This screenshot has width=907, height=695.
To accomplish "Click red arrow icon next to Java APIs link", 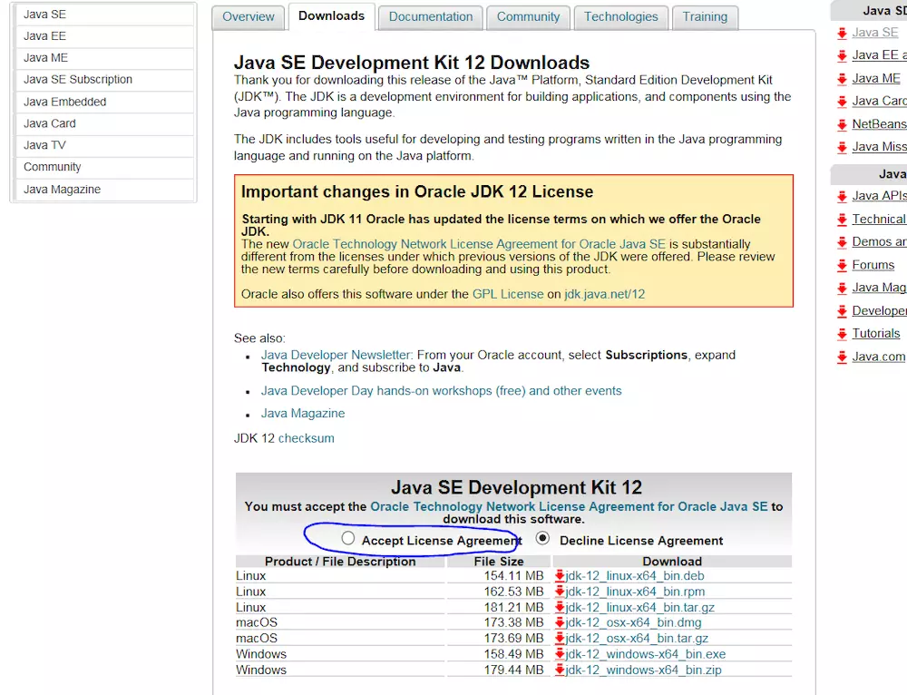I will 842,197.
